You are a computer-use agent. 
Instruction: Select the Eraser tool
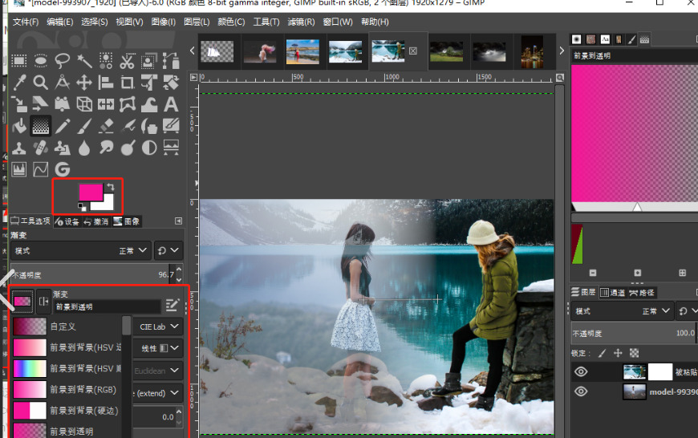click(106, 126)
